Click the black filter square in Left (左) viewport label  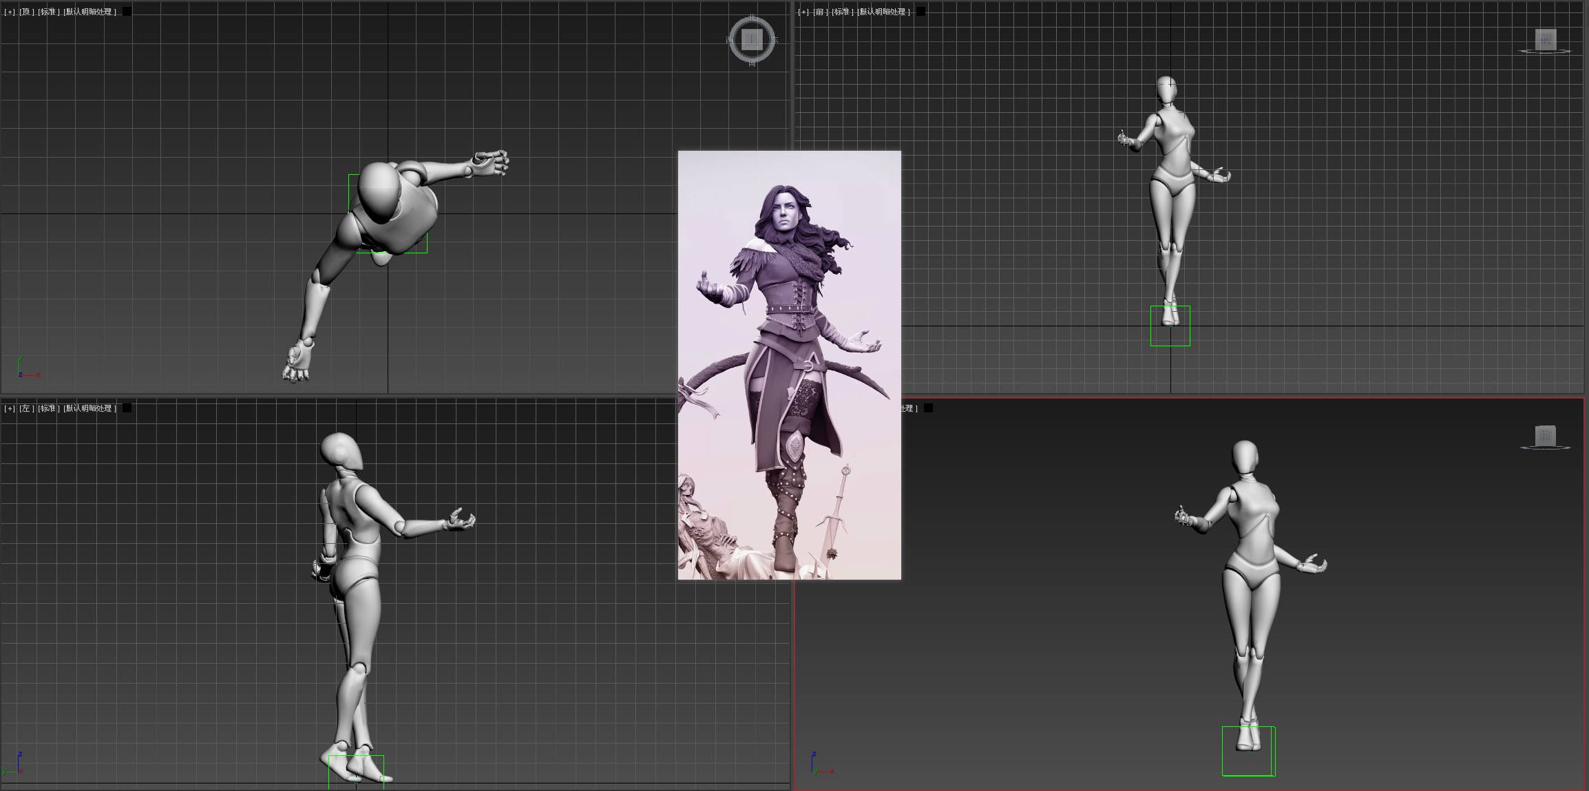point(127,408)
